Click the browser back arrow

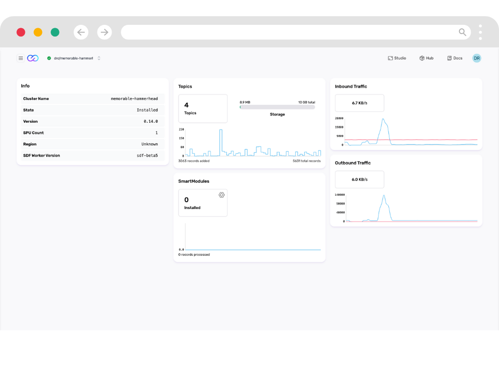(81, 32)
